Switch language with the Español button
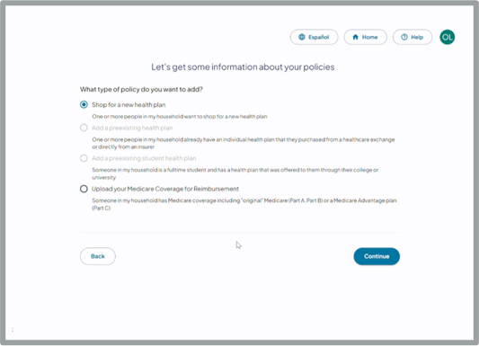This screenshot has width=479, height=346. [x=314, y=37]
